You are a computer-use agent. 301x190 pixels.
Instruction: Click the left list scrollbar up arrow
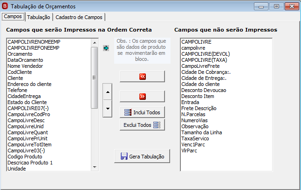95,43
